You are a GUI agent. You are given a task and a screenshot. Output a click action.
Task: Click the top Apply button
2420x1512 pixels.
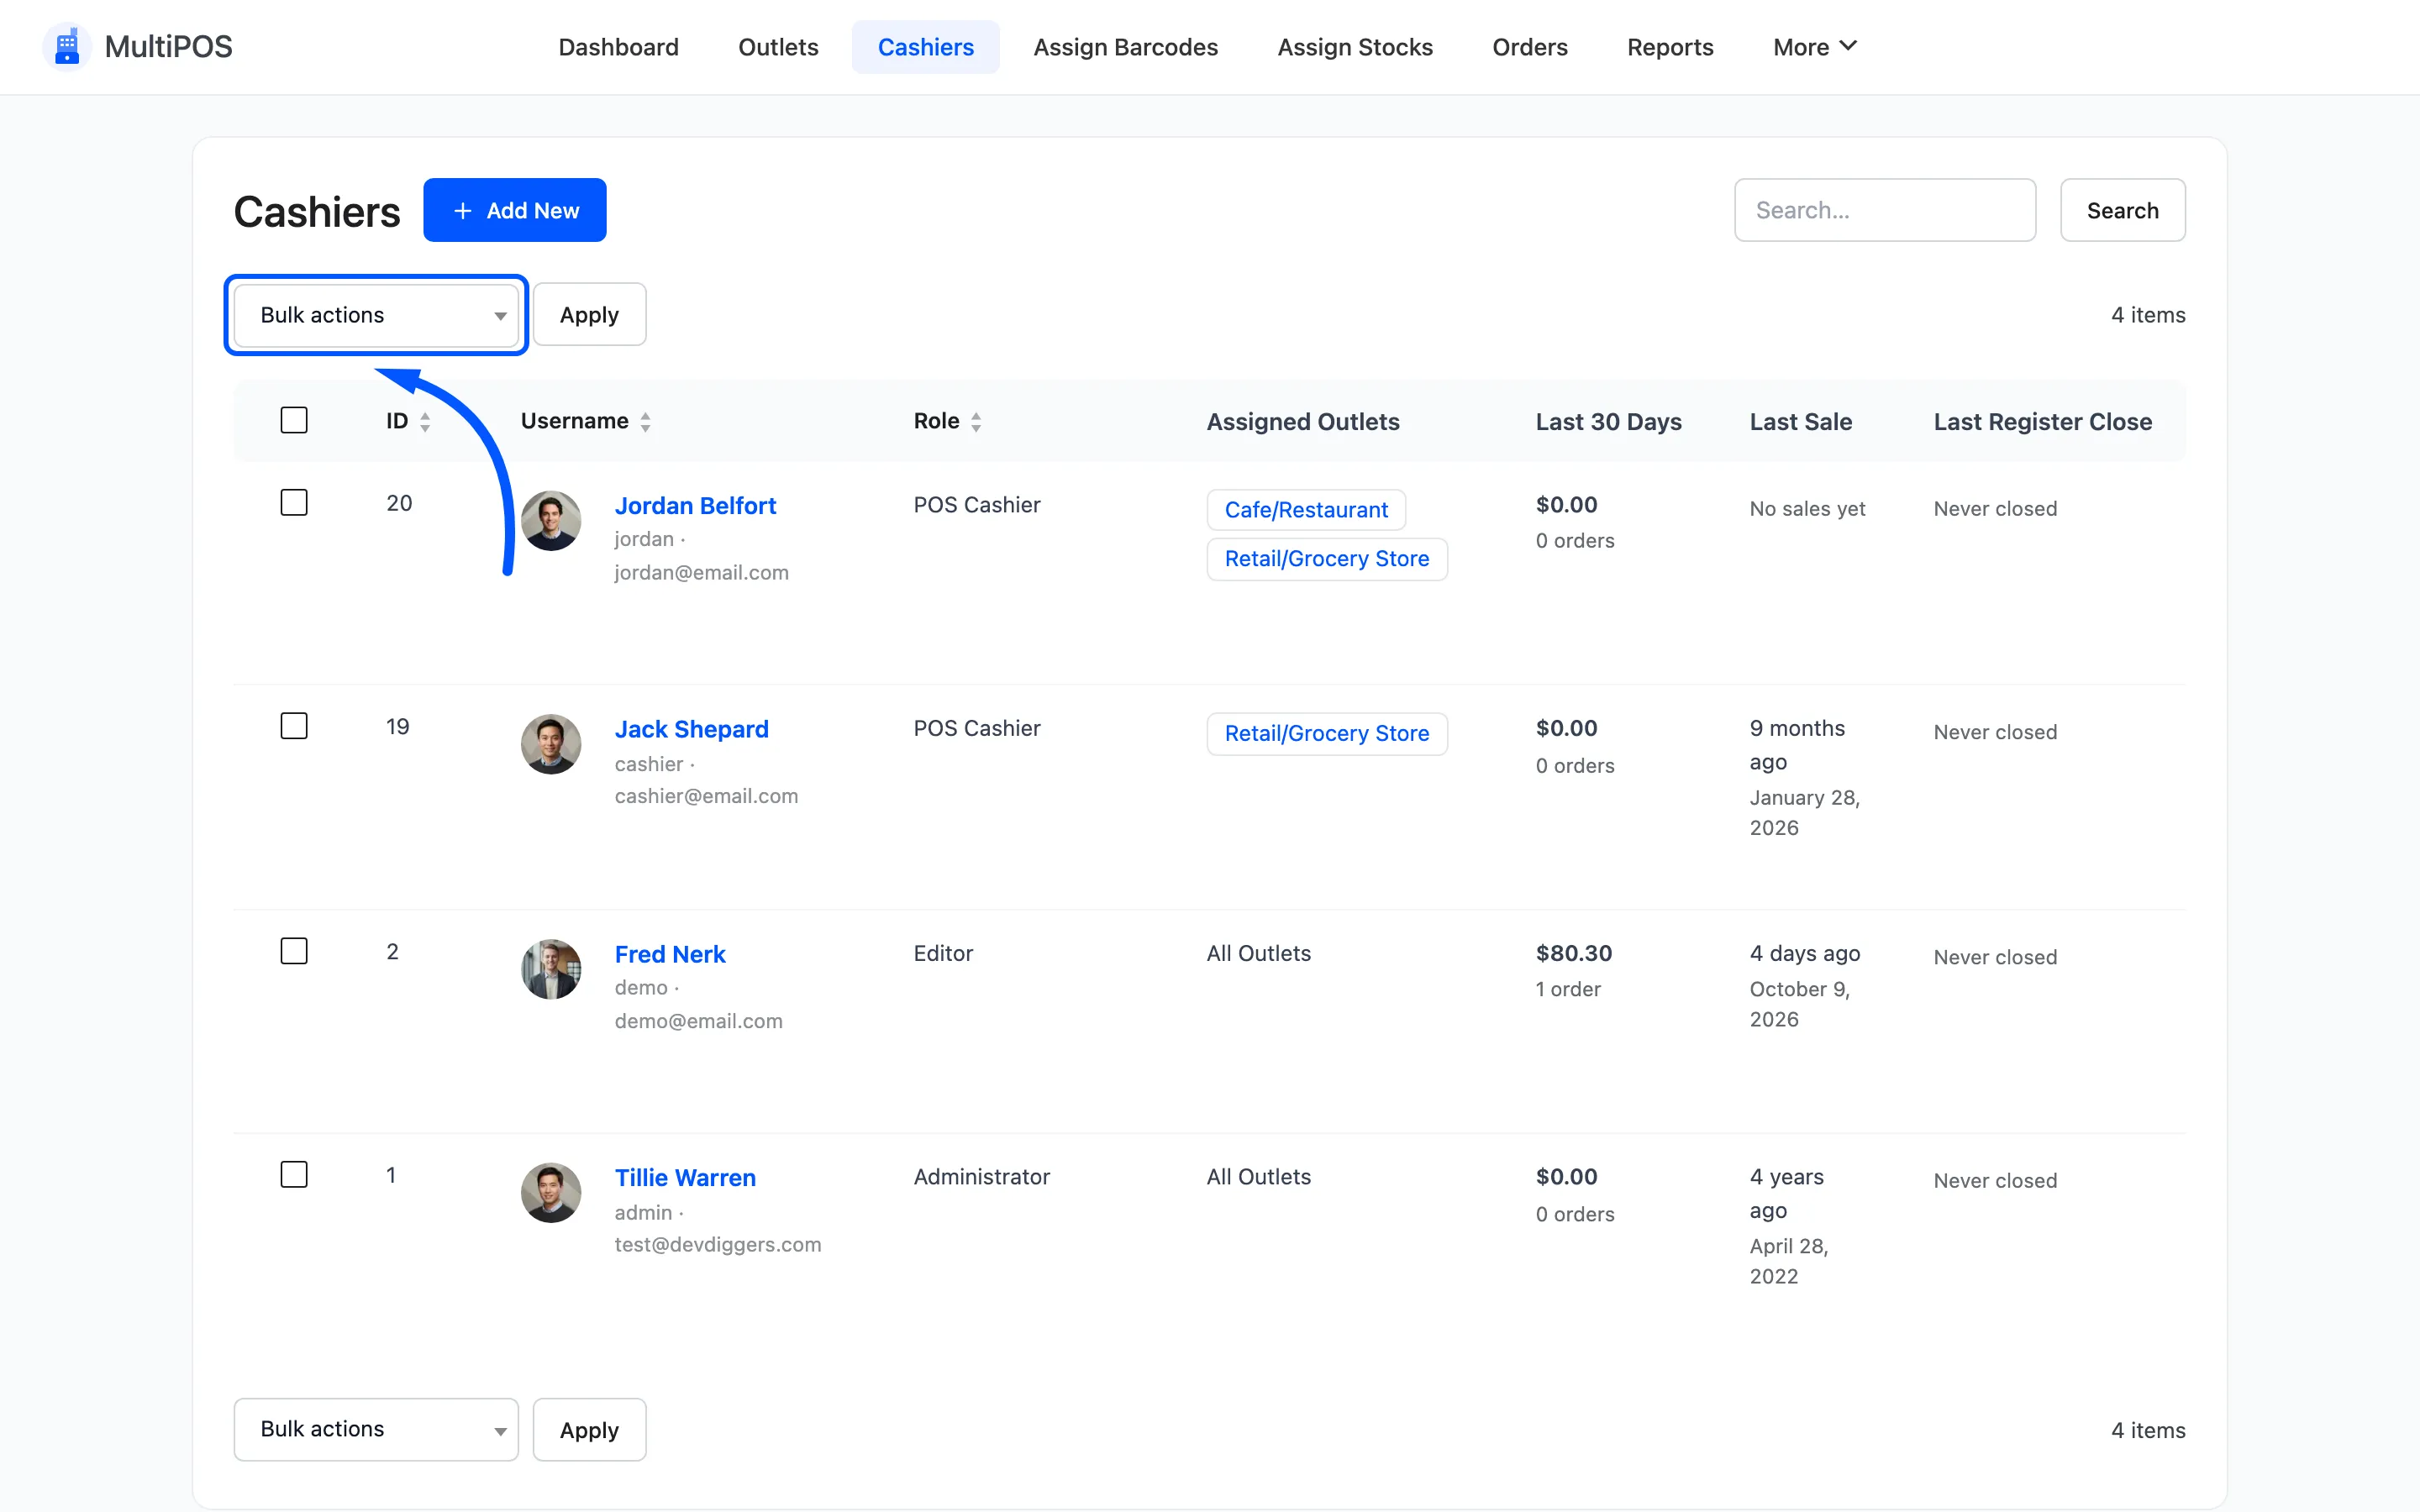click(589, 315)
